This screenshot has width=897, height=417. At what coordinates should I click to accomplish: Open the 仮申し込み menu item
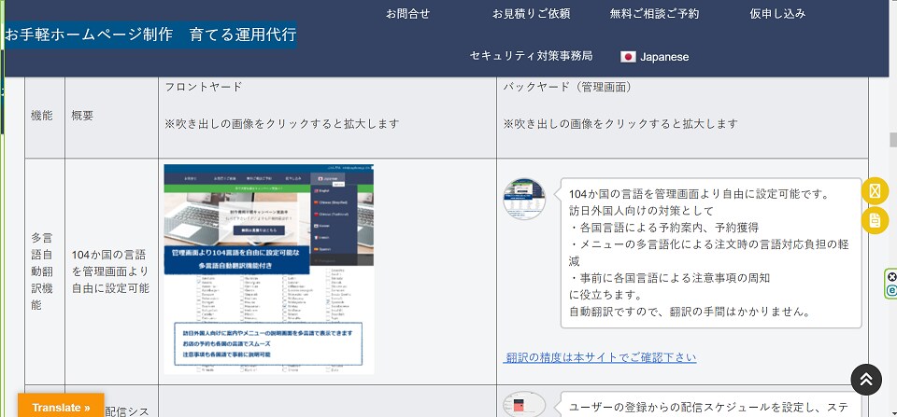tap(777, 14)
